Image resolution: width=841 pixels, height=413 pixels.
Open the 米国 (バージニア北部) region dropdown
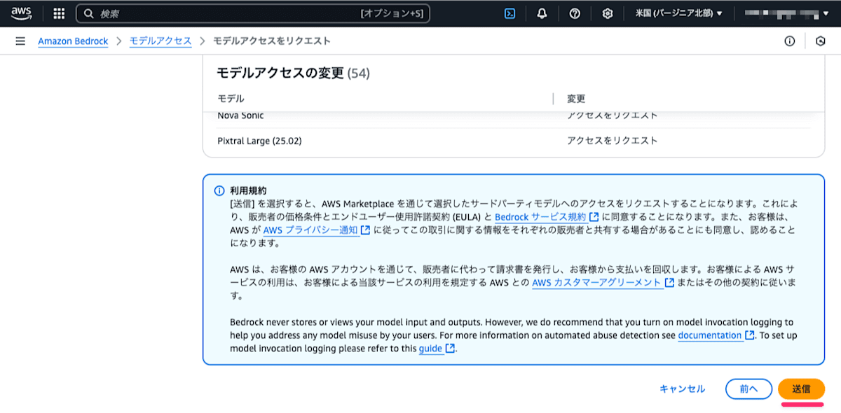click(x=678, y=13)
